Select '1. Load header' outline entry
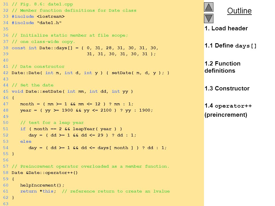This screenshot has width=275, height=206. 226,28
